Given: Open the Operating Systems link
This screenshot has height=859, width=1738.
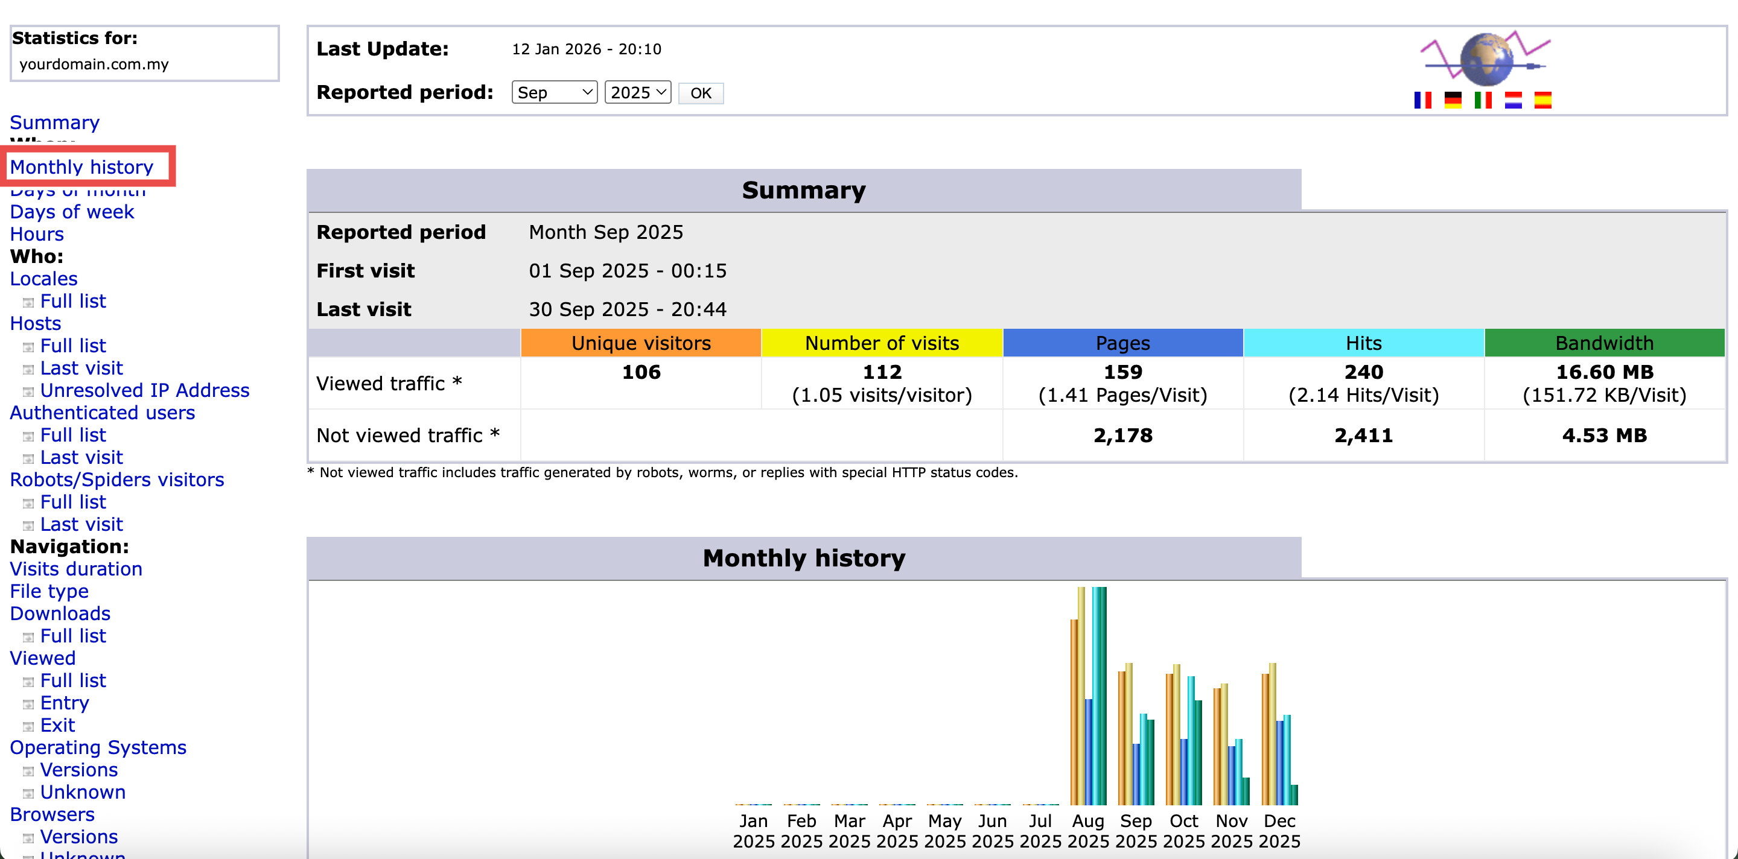Looking at the screenshot, I should (98, 747).
